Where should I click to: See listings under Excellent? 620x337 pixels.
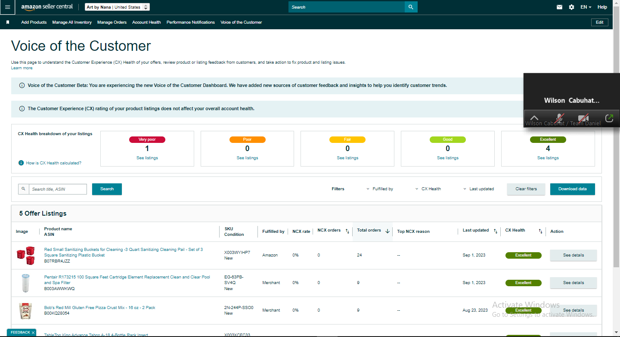[x=548, y=158]
